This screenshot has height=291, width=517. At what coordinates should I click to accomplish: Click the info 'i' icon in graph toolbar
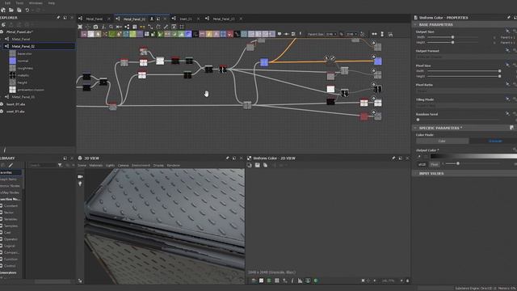tap(103, 27)
